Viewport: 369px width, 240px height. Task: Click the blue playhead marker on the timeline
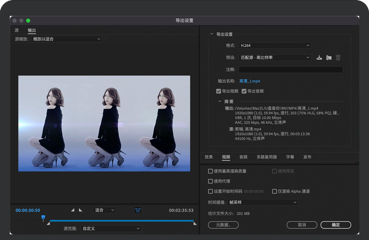pyautogui.click(x=43, y=218)
